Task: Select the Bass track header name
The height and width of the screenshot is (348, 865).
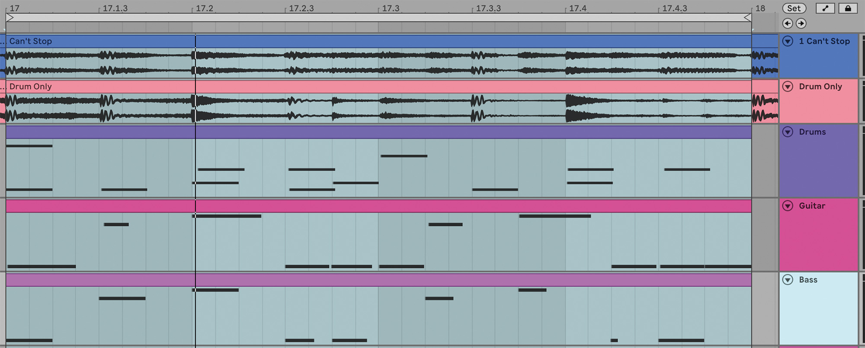Action: (808, 280)
